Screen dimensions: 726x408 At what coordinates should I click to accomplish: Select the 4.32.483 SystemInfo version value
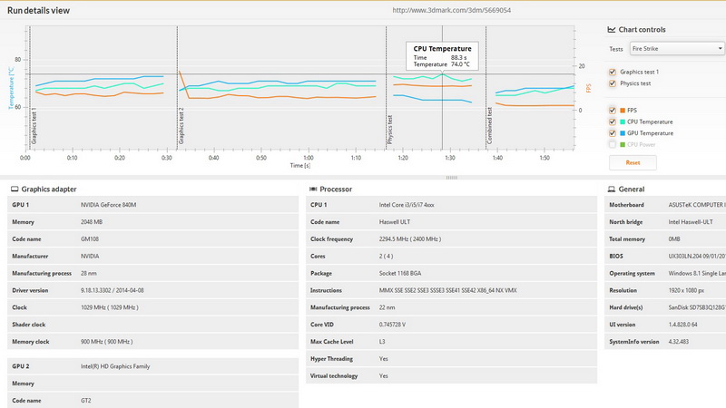point(678,342)
